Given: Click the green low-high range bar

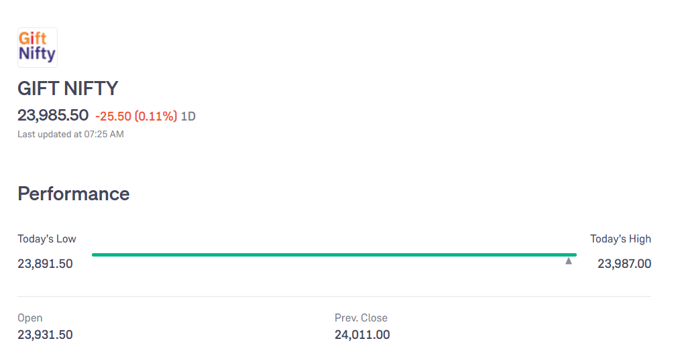Looking at the screenshot, I should click(x=334, y=255).
